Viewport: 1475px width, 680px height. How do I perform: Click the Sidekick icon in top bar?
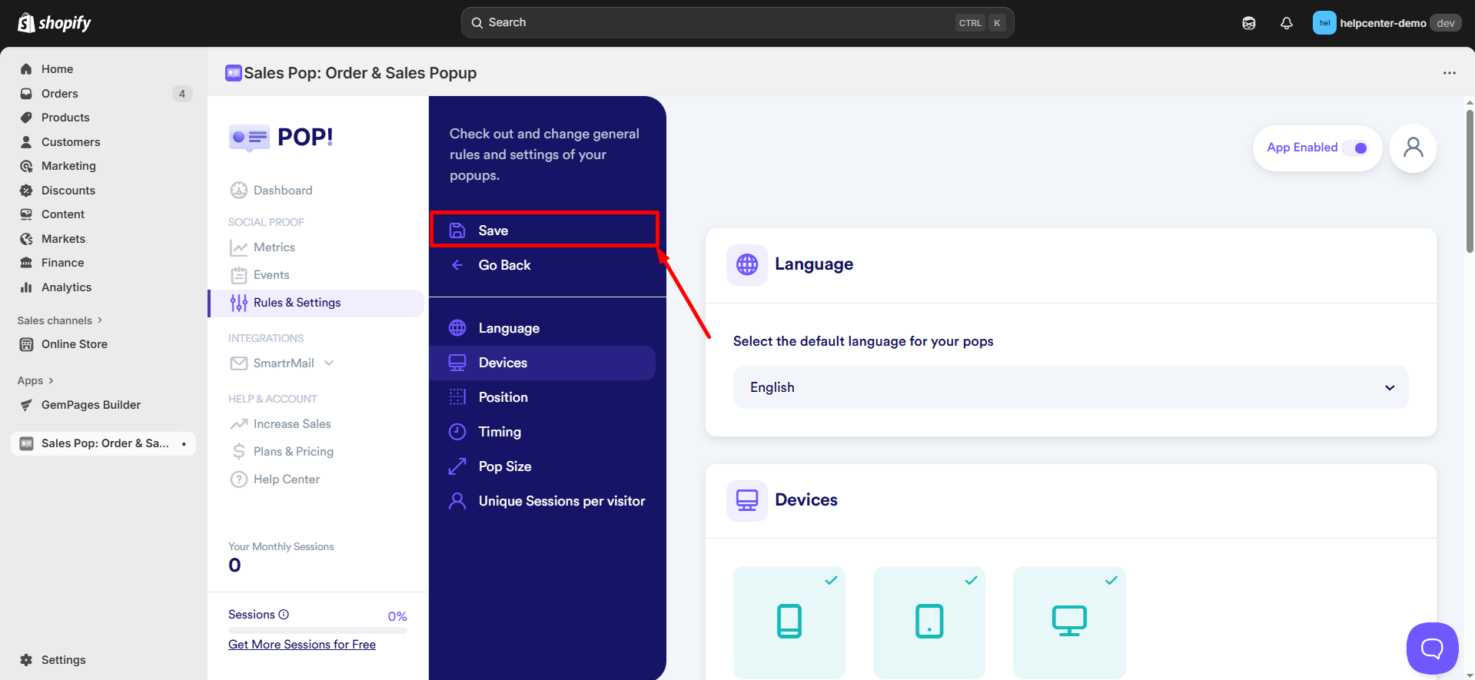[x=1248, y=23]
